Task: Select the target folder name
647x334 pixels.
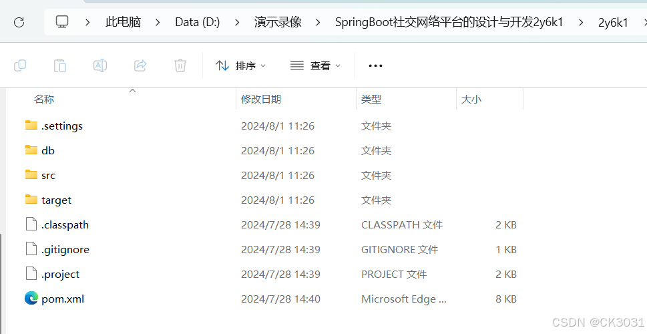Action: click(57, 200)
